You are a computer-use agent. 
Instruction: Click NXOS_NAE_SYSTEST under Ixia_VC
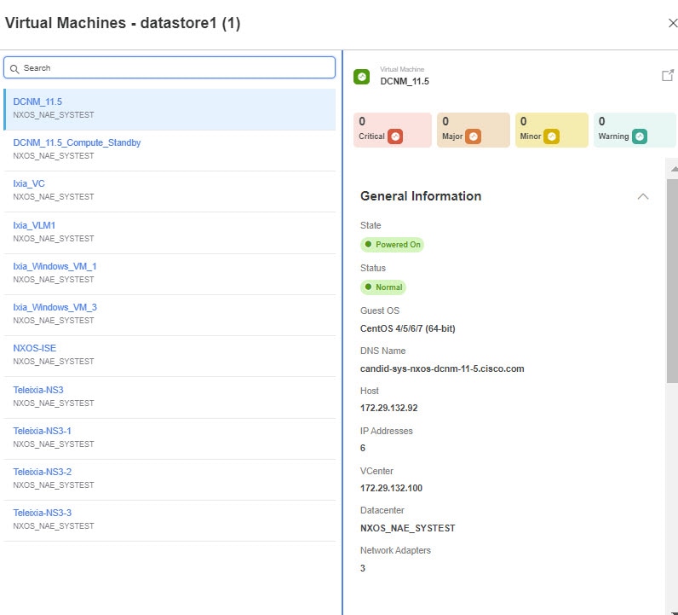point(53,197)
